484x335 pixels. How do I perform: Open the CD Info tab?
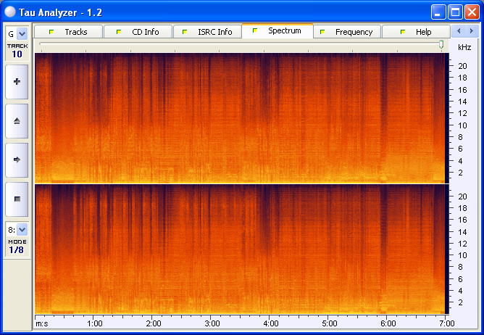138,32
